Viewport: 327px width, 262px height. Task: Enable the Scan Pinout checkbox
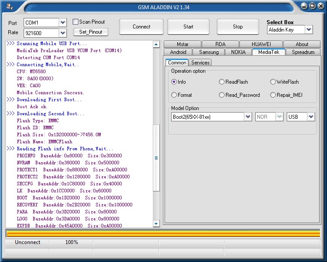click(75, 22)
